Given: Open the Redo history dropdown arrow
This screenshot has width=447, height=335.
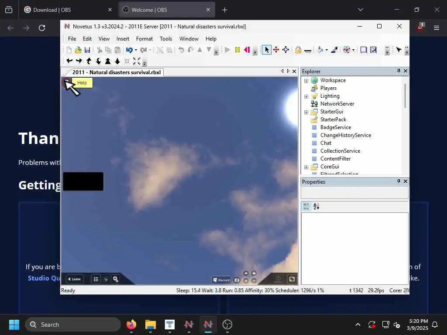Looking at the screenshot, I should click(150, 50).
